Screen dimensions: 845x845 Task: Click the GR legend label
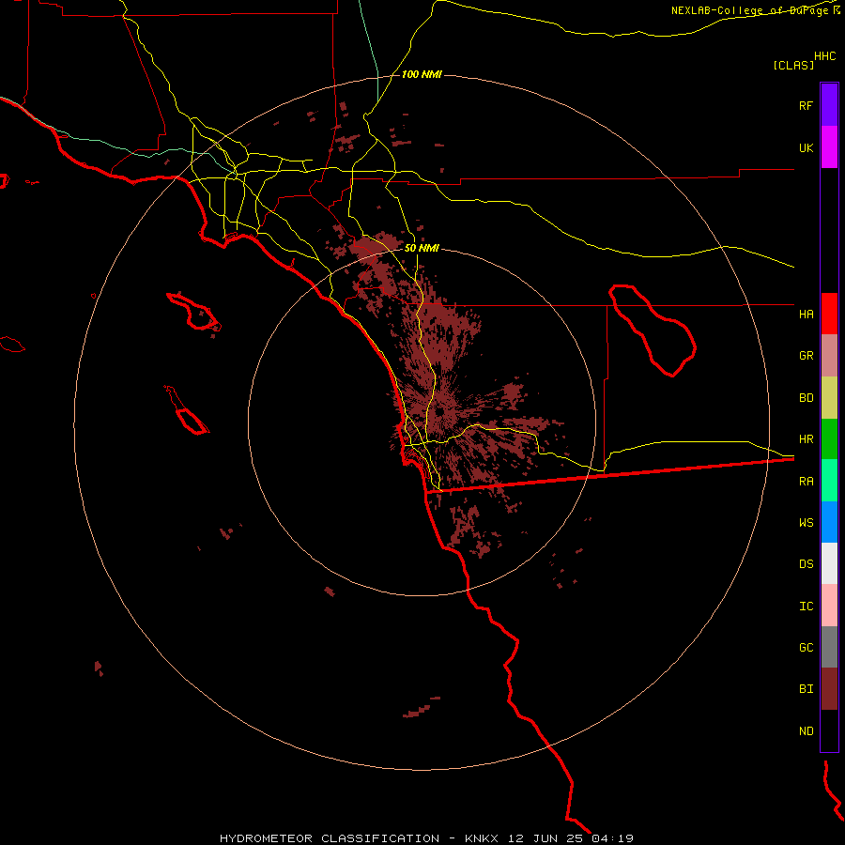[x=806, y=356]
